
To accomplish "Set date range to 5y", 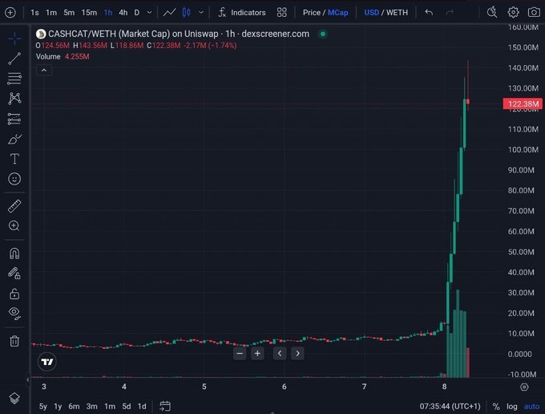I will [x=42, y=406].
